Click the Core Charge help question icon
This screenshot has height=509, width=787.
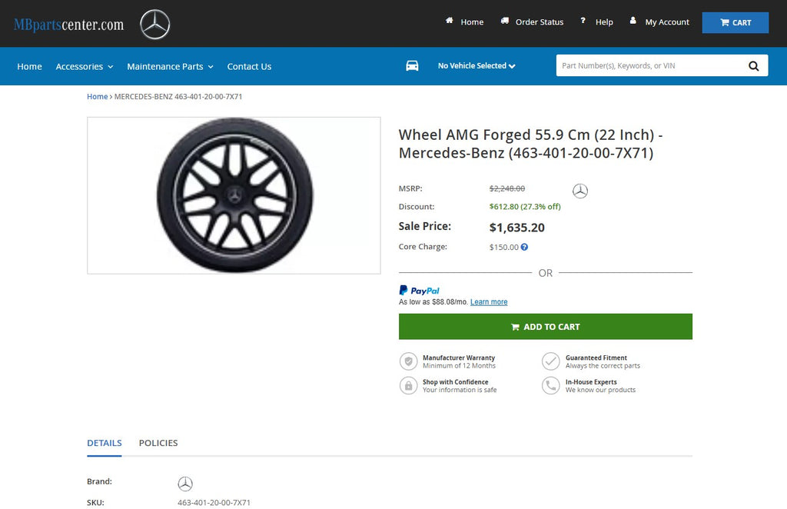[x=524, y=248]
